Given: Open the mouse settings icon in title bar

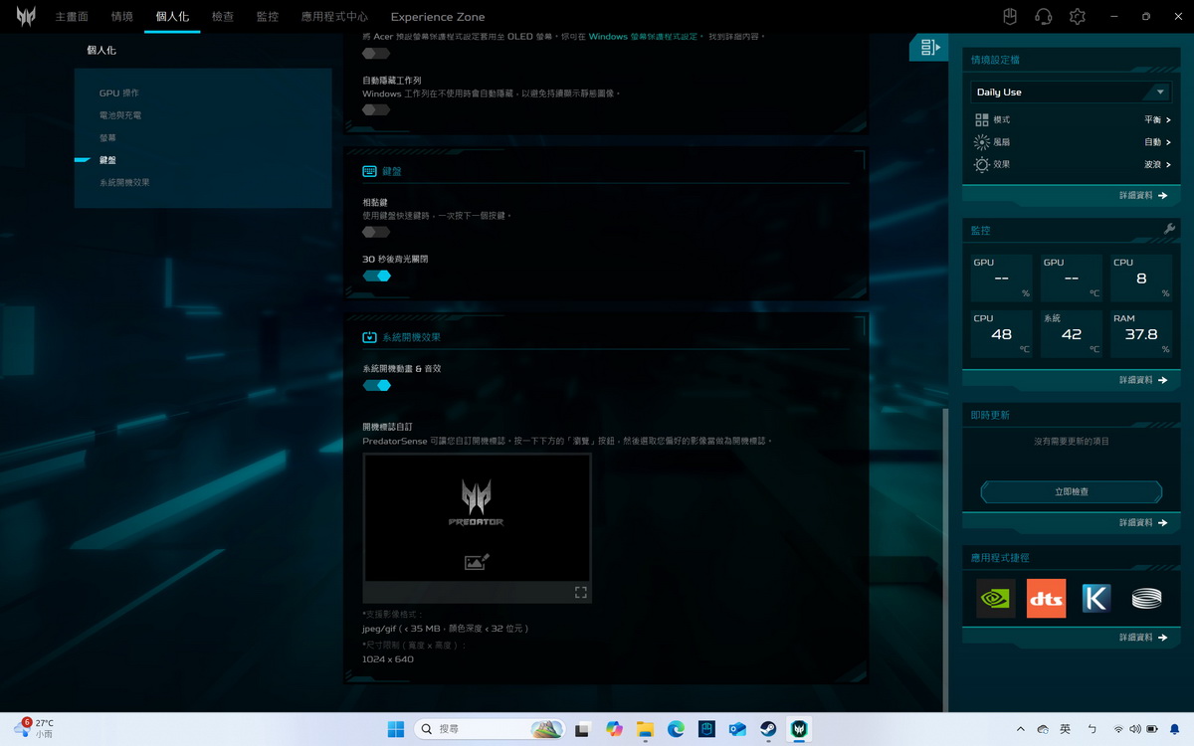Looking at the screenshot, I should (x=1009, y=17).
